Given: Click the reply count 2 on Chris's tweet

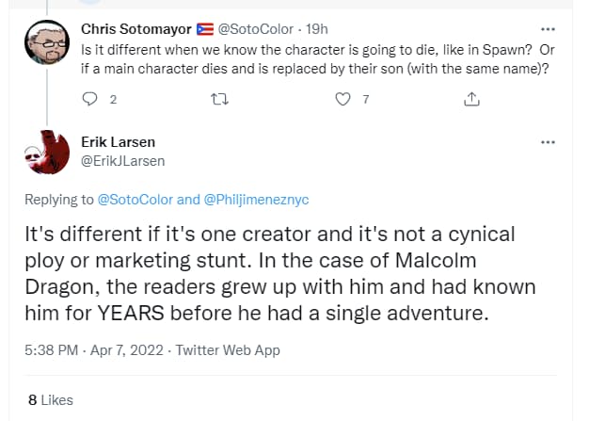Looking at the screenshot, I should pyautogui.click(x=113, y=100).
